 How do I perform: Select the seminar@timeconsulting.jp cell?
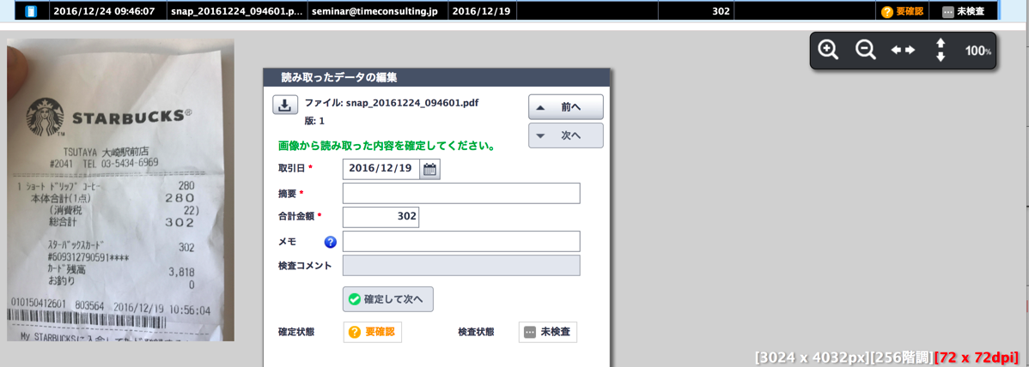pos(377,11)
